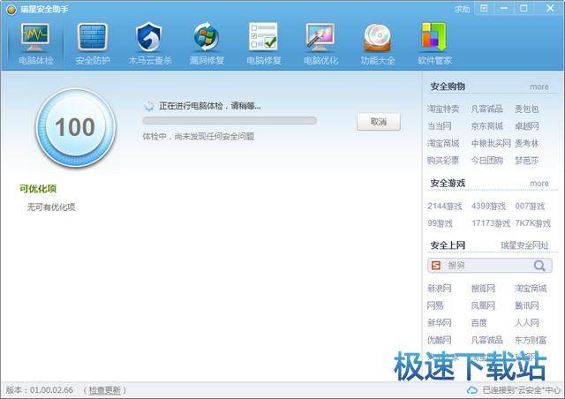
Task: Click the 求助 help link
Action: click(x=462, y=10)
